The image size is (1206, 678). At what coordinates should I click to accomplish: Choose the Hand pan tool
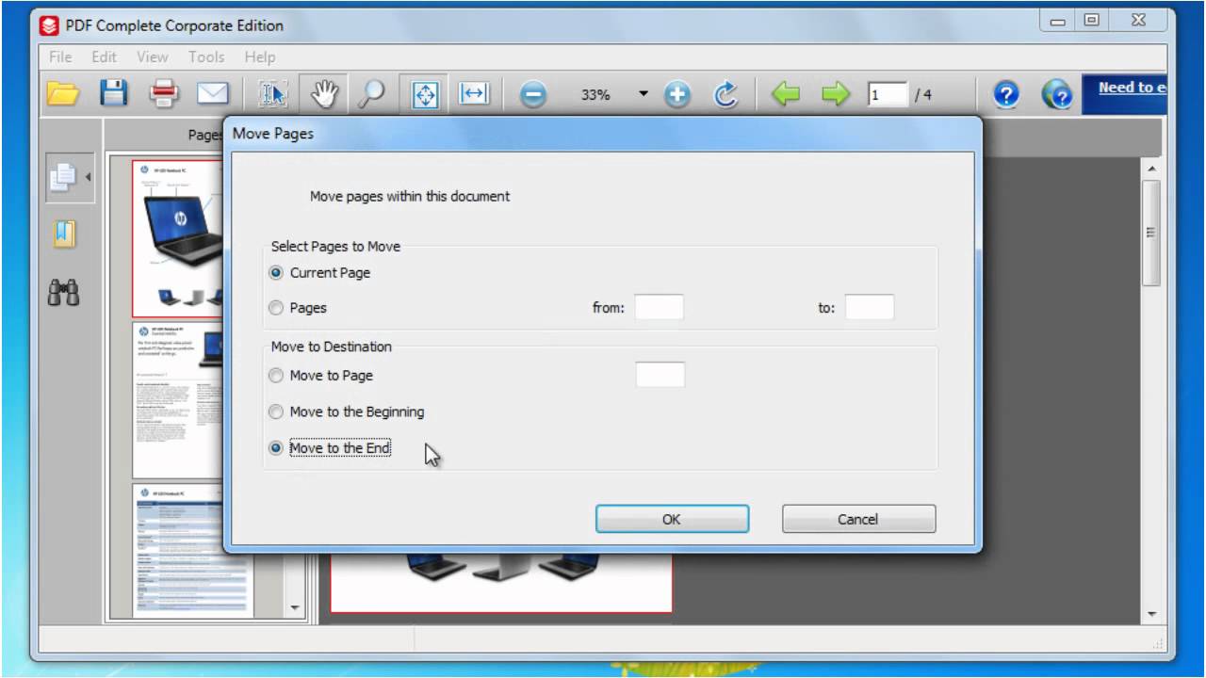(325, 94)
